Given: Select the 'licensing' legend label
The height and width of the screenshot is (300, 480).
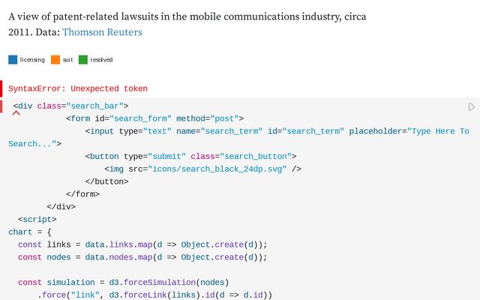Looking at the screenshot, I should pos(31,59).
